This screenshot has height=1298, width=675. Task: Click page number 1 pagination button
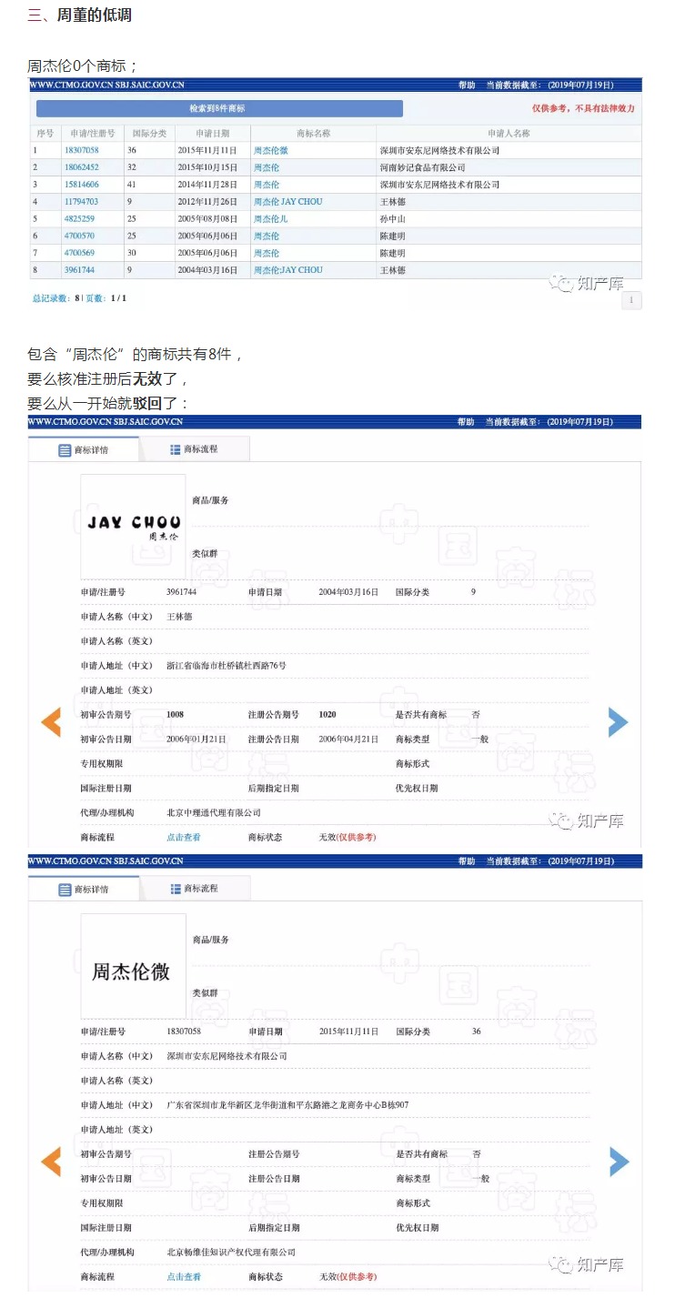tap(631, 300)
